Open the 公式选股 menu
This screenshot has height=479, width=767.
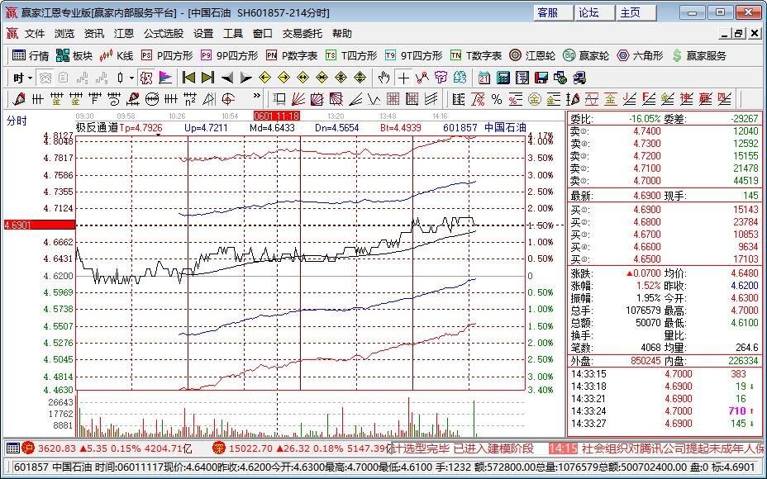164,34
